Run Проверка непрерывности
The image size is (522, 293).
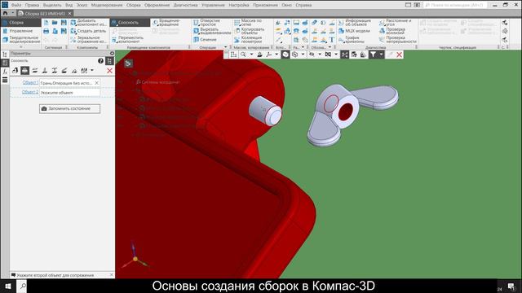398,40
